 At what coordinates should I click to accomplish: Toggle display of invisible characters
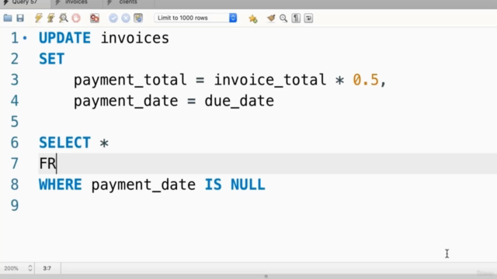(296, 18)
